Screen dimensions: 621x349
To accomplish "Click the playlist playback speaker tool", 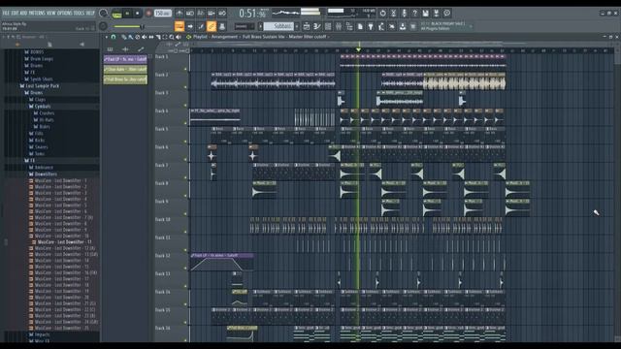I will click(x=179, y=37).
